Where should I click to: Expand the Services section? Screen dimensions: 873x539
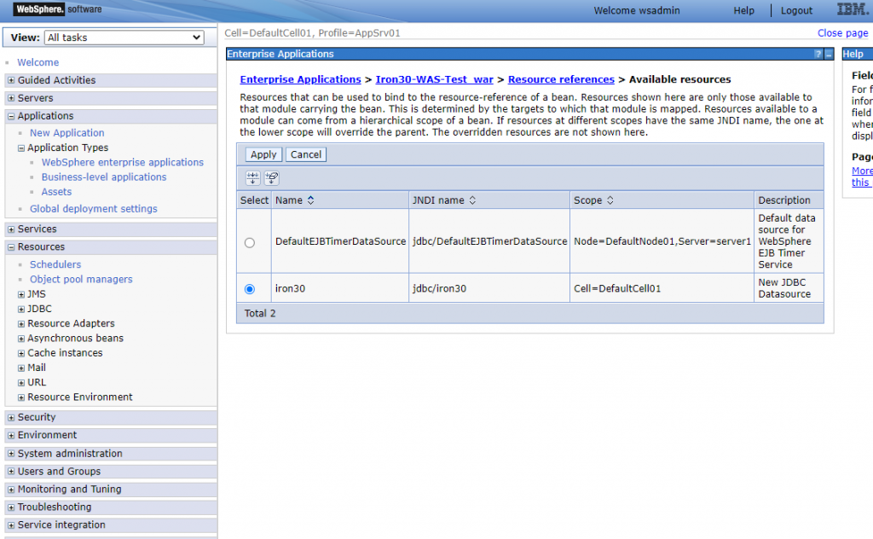click(x=11, y=229)
